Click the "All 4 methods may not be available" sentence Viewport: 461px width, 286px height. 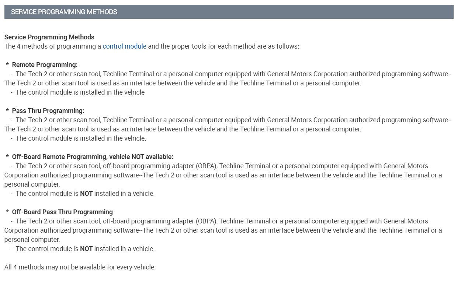[x=80, y=267]
